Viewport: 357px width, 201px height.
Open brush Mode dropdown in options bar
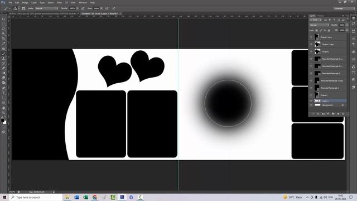point(47,8)
